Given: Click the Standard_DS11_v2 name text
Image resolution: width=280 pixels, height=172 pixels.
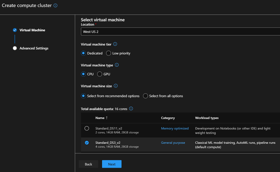Looking at the screenshot, I should (x=109, y=128).
